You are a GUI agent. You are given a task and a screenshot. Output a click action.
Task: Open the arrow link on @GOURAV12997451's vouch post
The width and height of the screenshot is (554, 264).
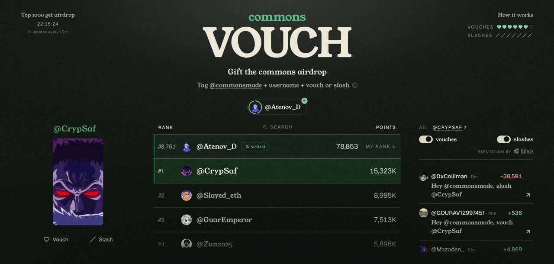(x=528, y=232)
